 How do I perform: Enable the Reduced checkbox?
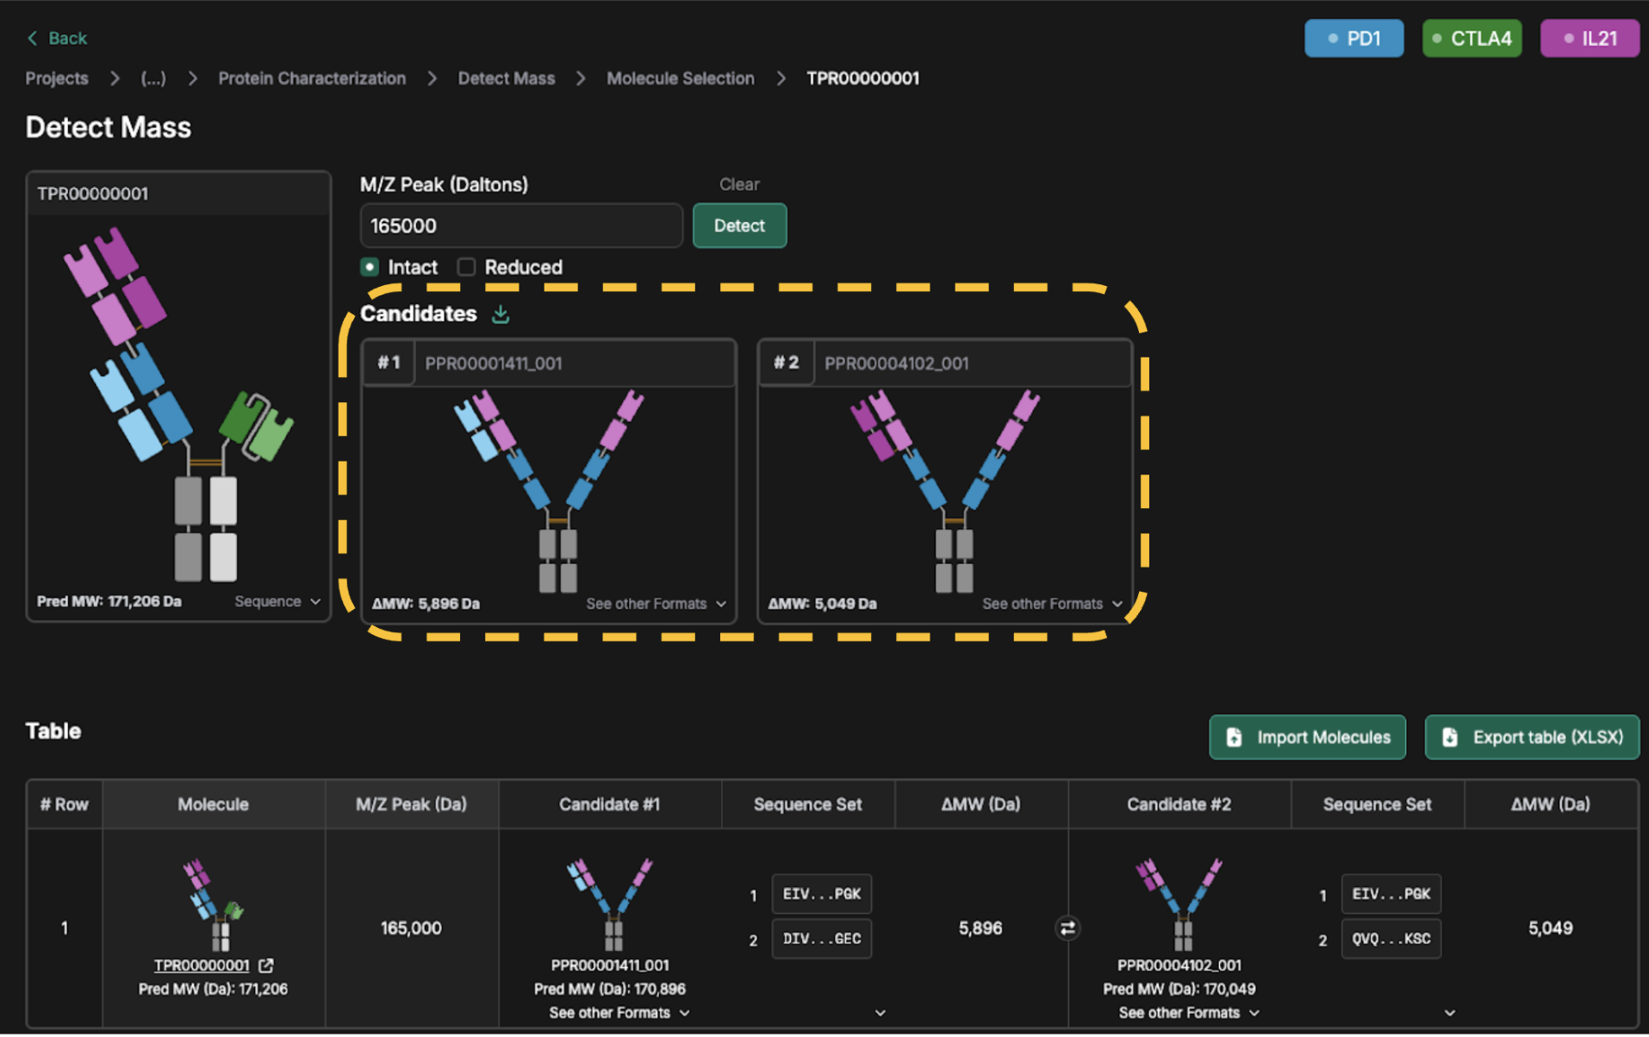[466, 267]
